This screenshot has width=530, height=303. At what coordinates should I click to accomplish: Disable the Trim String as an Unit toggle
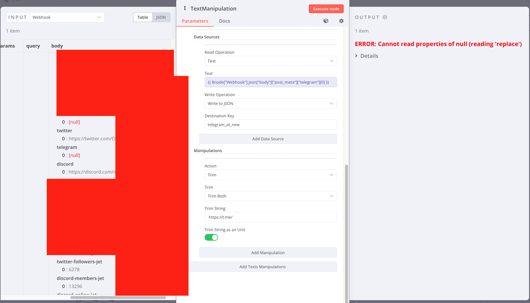coord(211,237)
